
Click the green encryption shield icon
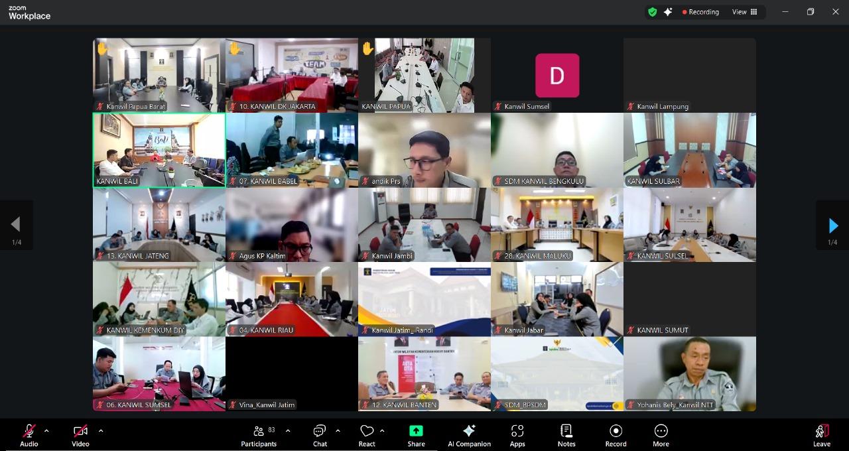pos(652,12)
